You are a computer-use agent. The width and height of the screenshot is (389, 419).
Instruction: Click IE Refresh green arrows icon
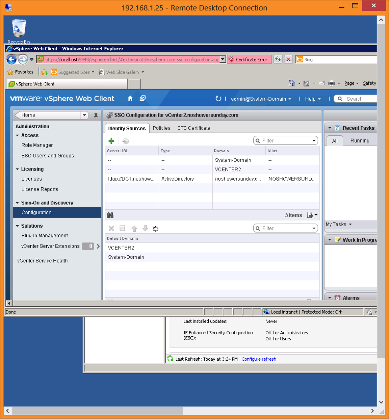point(278,60)
